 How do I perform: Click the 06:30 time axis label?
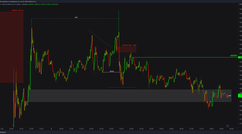pos(181,129)
